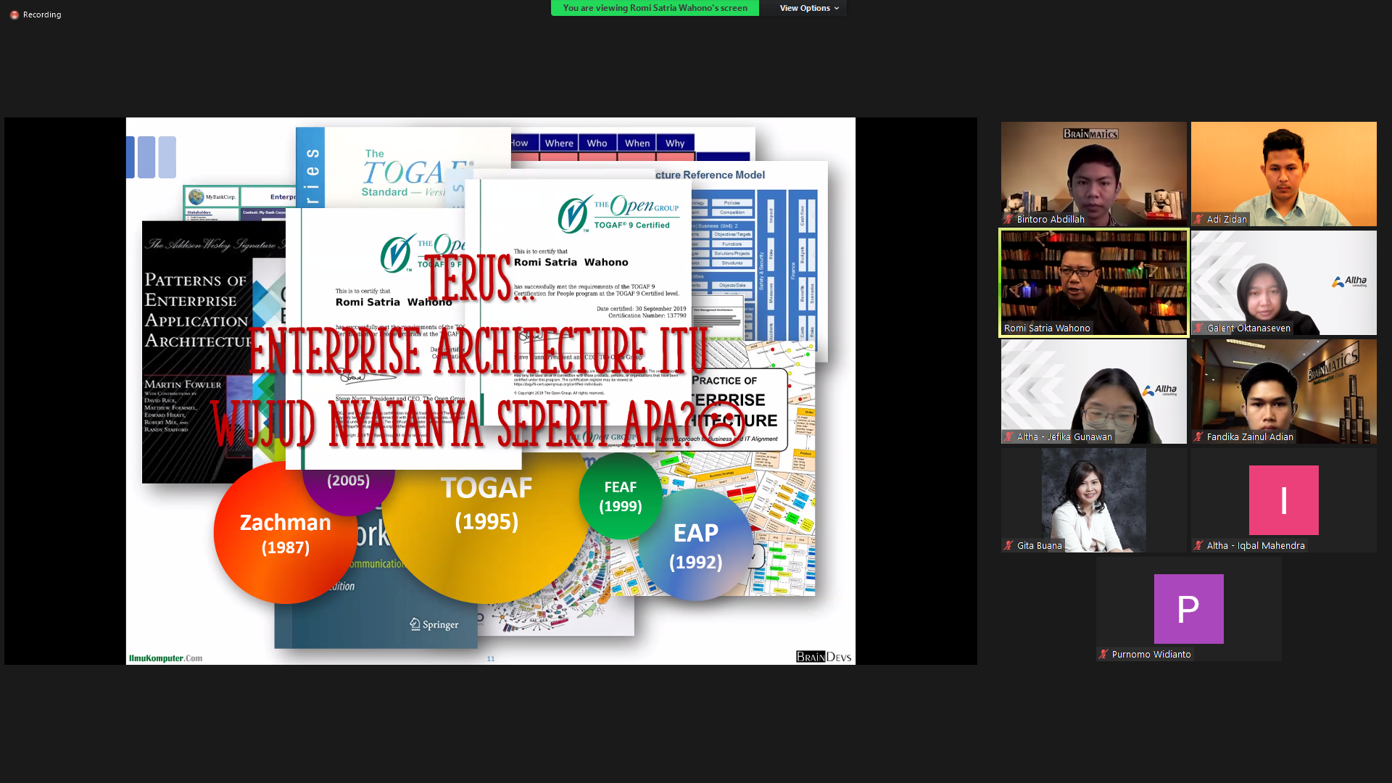Click the pink 'I' avatar tile
The height and width of the screenshot is (783, 1392).
point(1283,500)
